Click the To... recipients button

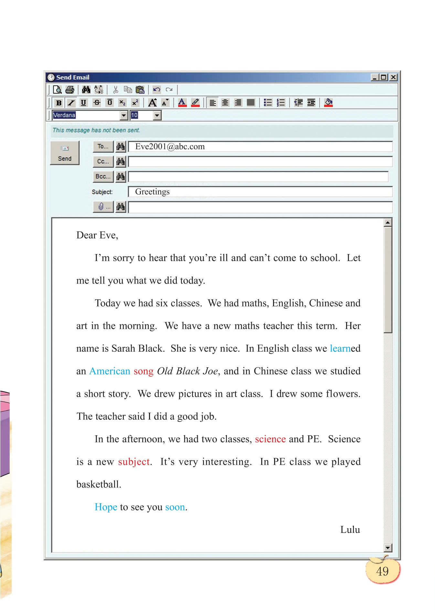103,147
